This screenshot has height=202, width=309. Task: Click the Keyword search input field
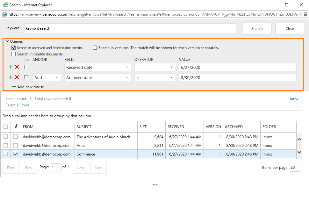(130, 28)
